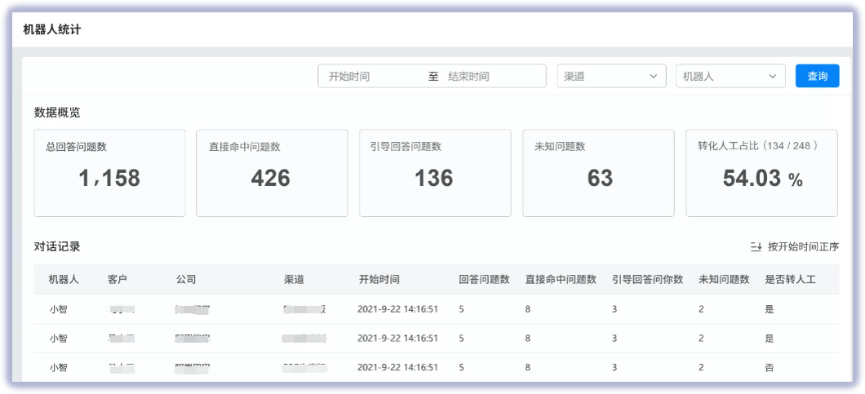This screenshot has width=865, height=394.
Task: Select the 直接命中问题数 statistics card
Action: [272, 173]
